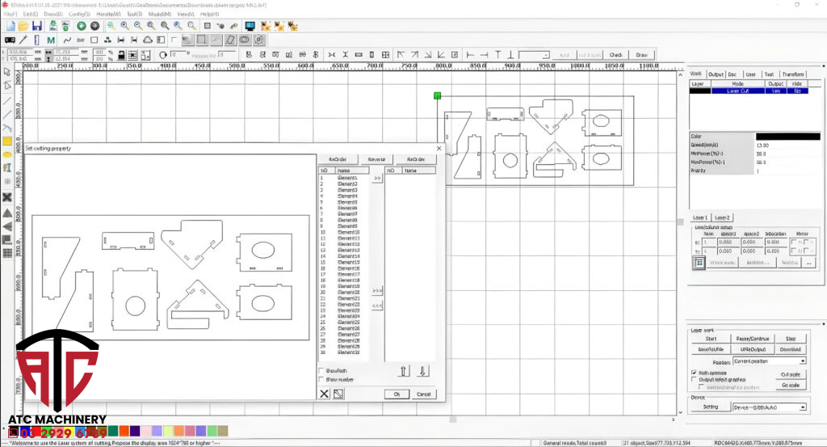
Task: Click the Save file floppy disk icon
Action: coord(36,26)
